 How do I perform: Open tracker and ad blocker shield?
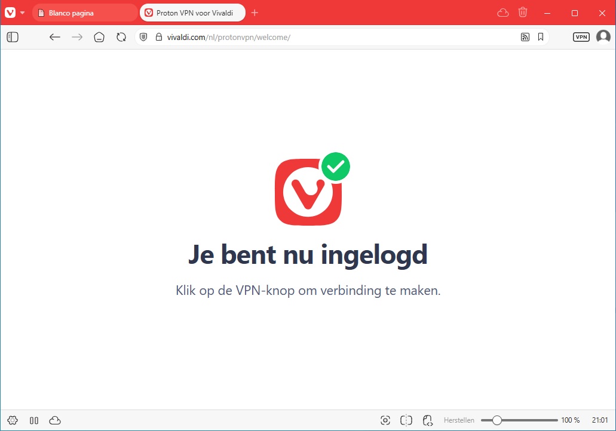click(x=143, y=37)
